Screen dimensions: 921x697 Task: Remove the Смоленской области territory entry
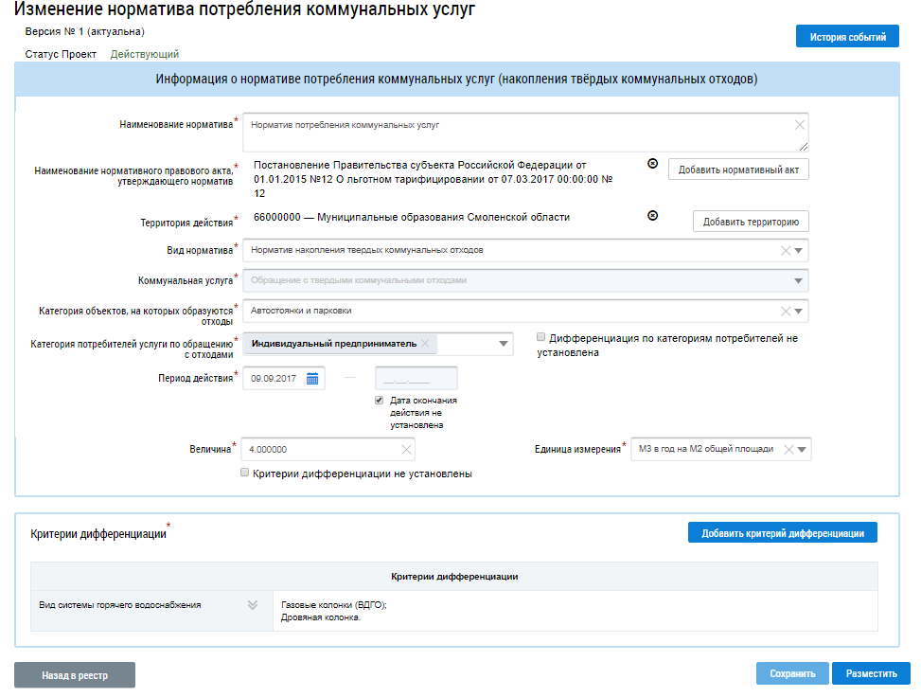[652, 216]
